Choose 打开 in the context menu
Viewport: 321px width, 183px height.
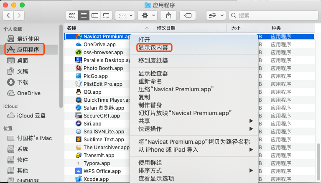coord(144,40)
